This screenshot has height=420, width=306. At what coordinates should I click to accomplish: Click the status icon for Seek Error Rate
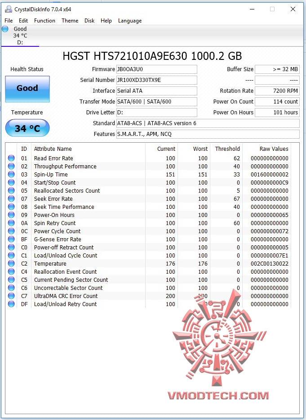(x=11, y=199)
